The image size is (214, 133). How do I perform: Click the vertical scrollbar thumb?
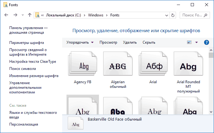pos(211,55)
